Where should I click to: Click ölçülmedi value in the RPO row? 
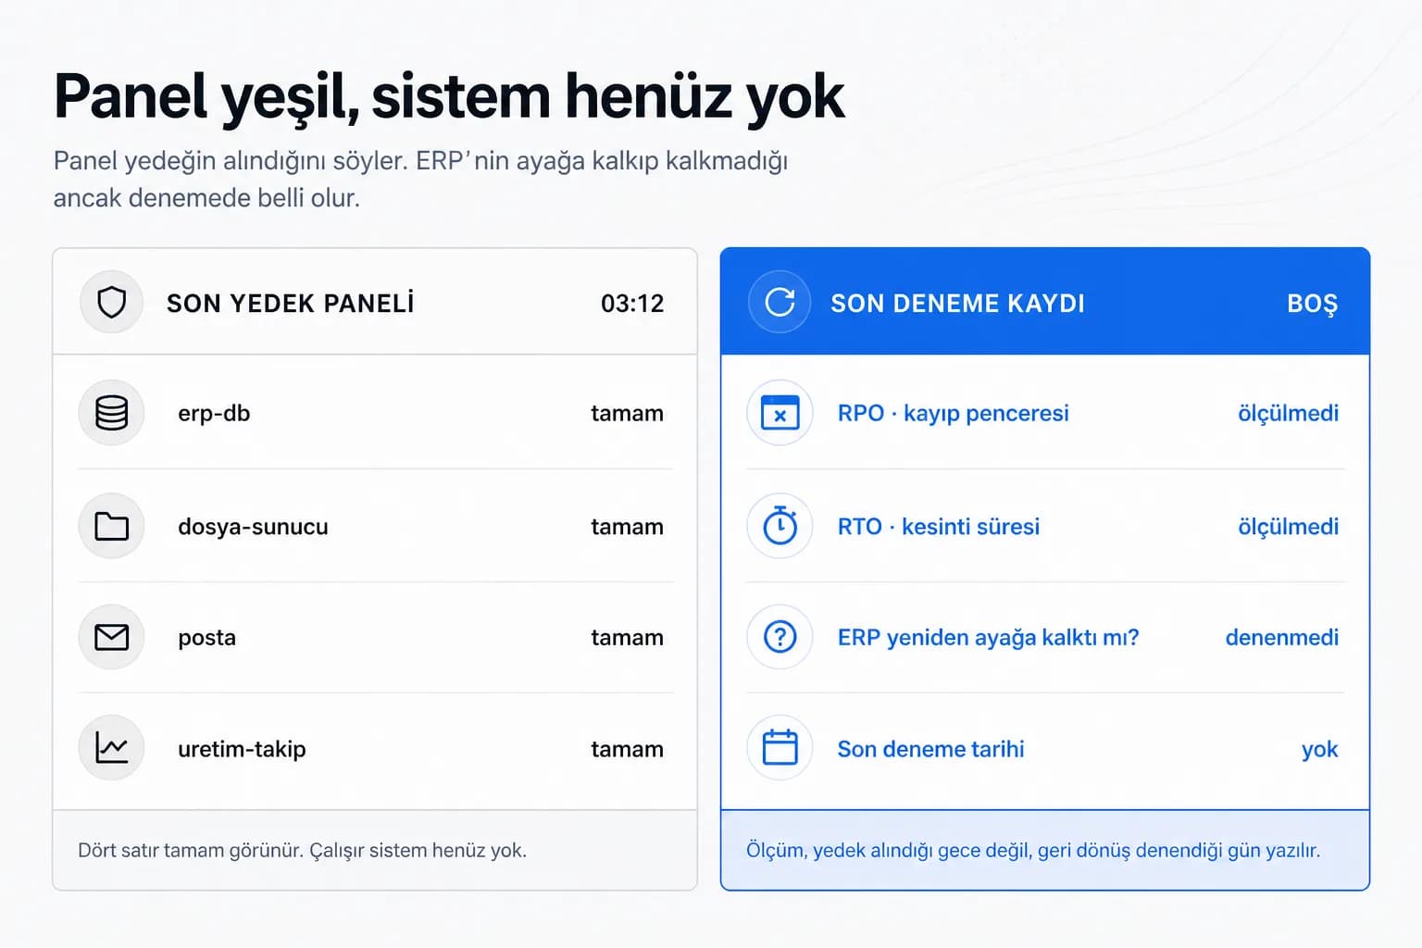click(1288, 413)
